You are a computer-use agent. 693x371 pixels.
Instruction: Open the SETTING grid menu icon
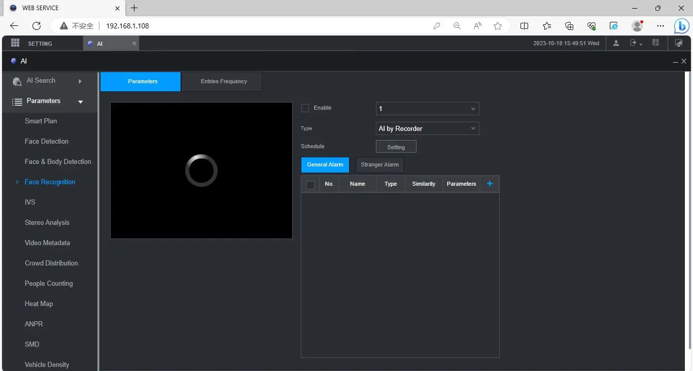[x=15, y=43]
